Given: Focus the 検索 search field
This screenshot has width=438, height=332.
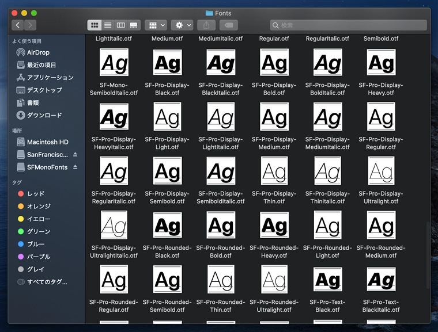Looking at the screenshot, I should (348, 25).
